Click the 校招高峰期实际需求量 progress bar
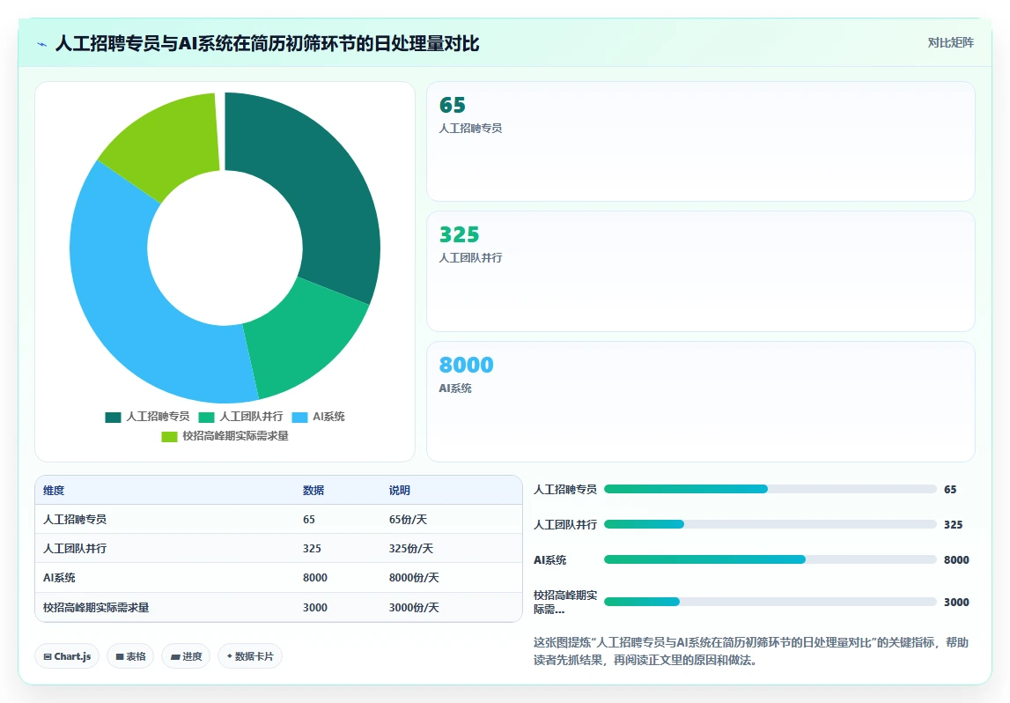Image resolution: width=1010 pixels, height=703 pixels. pyautogui.click(x=770, y=602)
